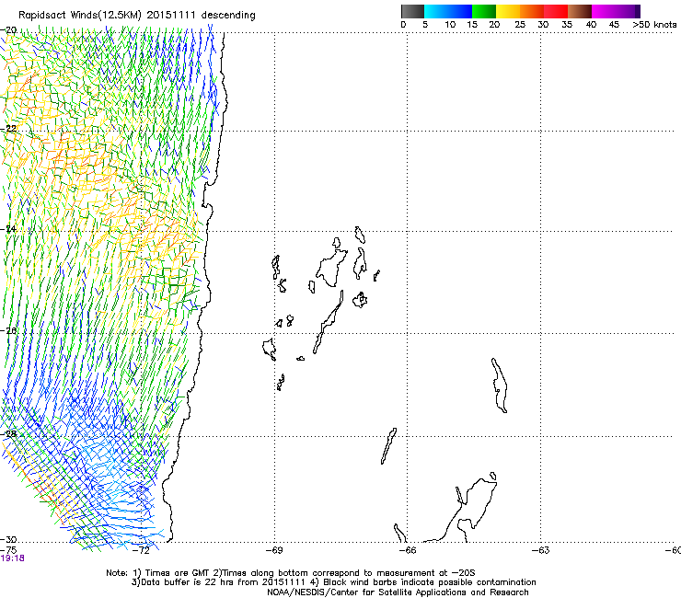Click the '-26' latitude axis label
This screenshot has height=598, width=681.
pyautogui.click(x=8, y=331)
